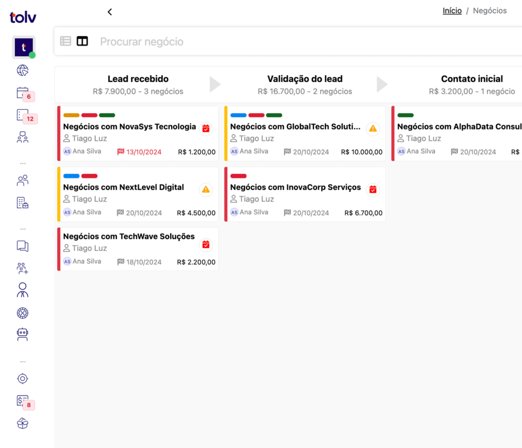
Task: Click calendar icon on TechWave Soluções card
Action: [206, 245]
